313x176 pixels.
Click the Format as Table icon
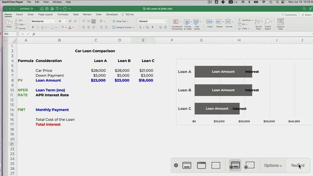(187, 22)
